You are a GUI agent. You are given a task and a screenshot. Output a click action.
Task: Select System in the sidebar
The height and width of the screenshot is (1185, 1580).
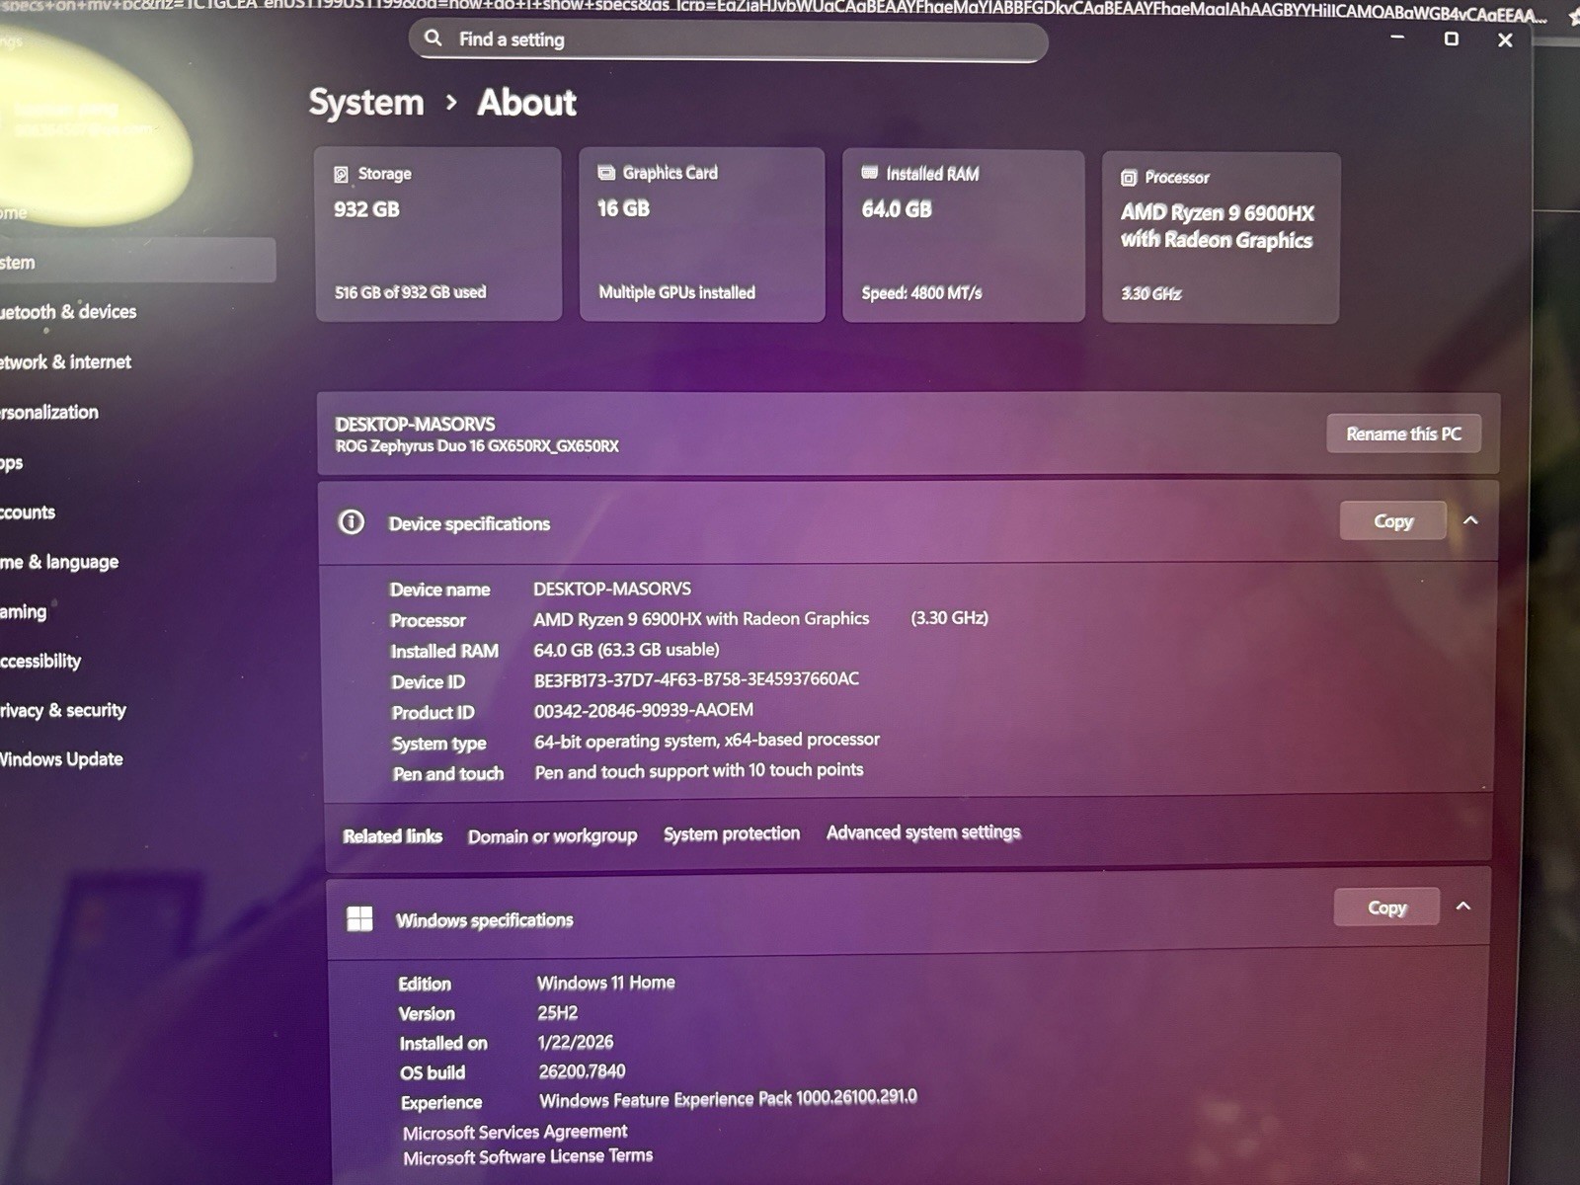coord(137,262)
